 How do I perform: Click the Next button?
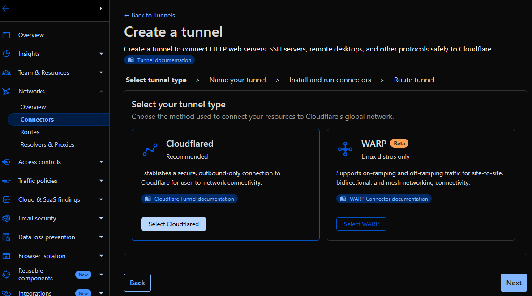tap(514, 283)
